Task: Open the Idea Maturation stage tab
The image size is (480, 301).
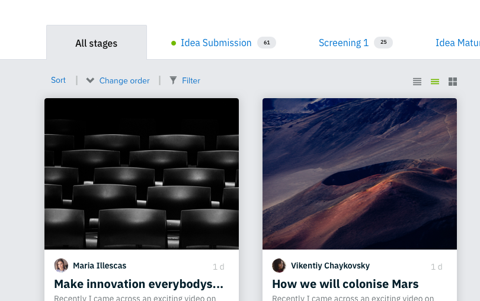Action: coord(457,43)
